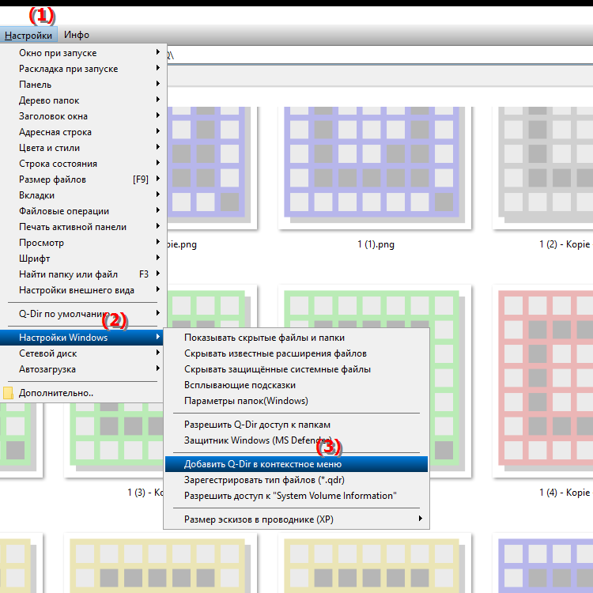Expand arrow next to Q-Dir по умолчанию
The width and height of the screenshot is (593, 593).
[158, 313]
